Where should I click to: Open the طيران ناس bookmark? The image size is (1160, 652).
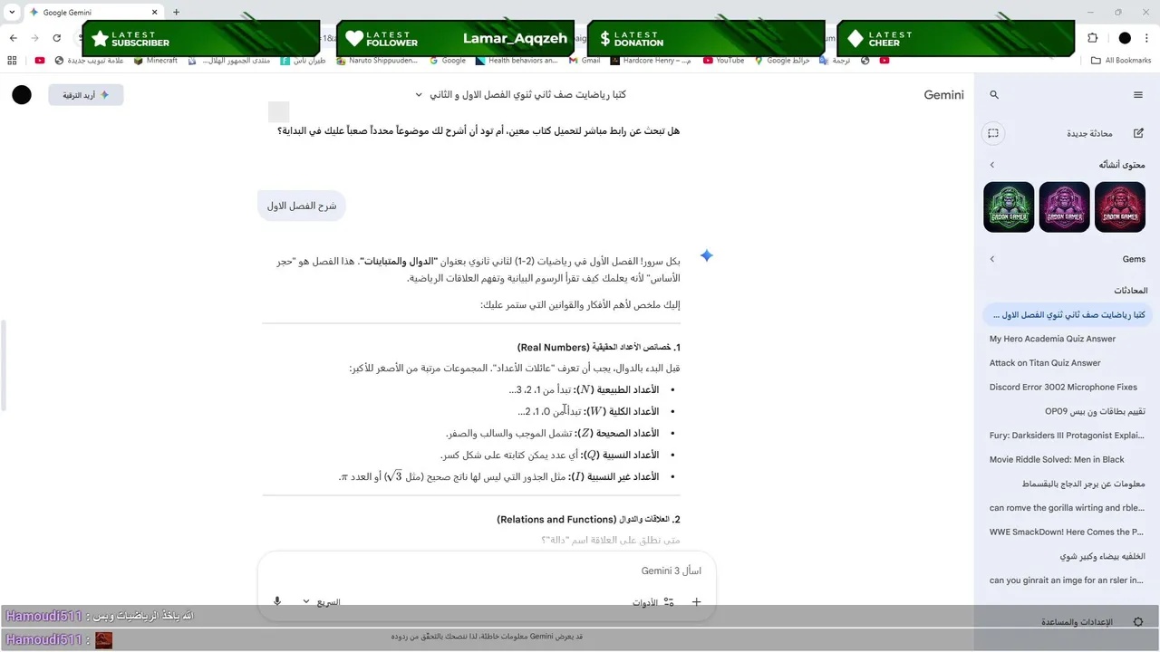click(x=303, y=61)
